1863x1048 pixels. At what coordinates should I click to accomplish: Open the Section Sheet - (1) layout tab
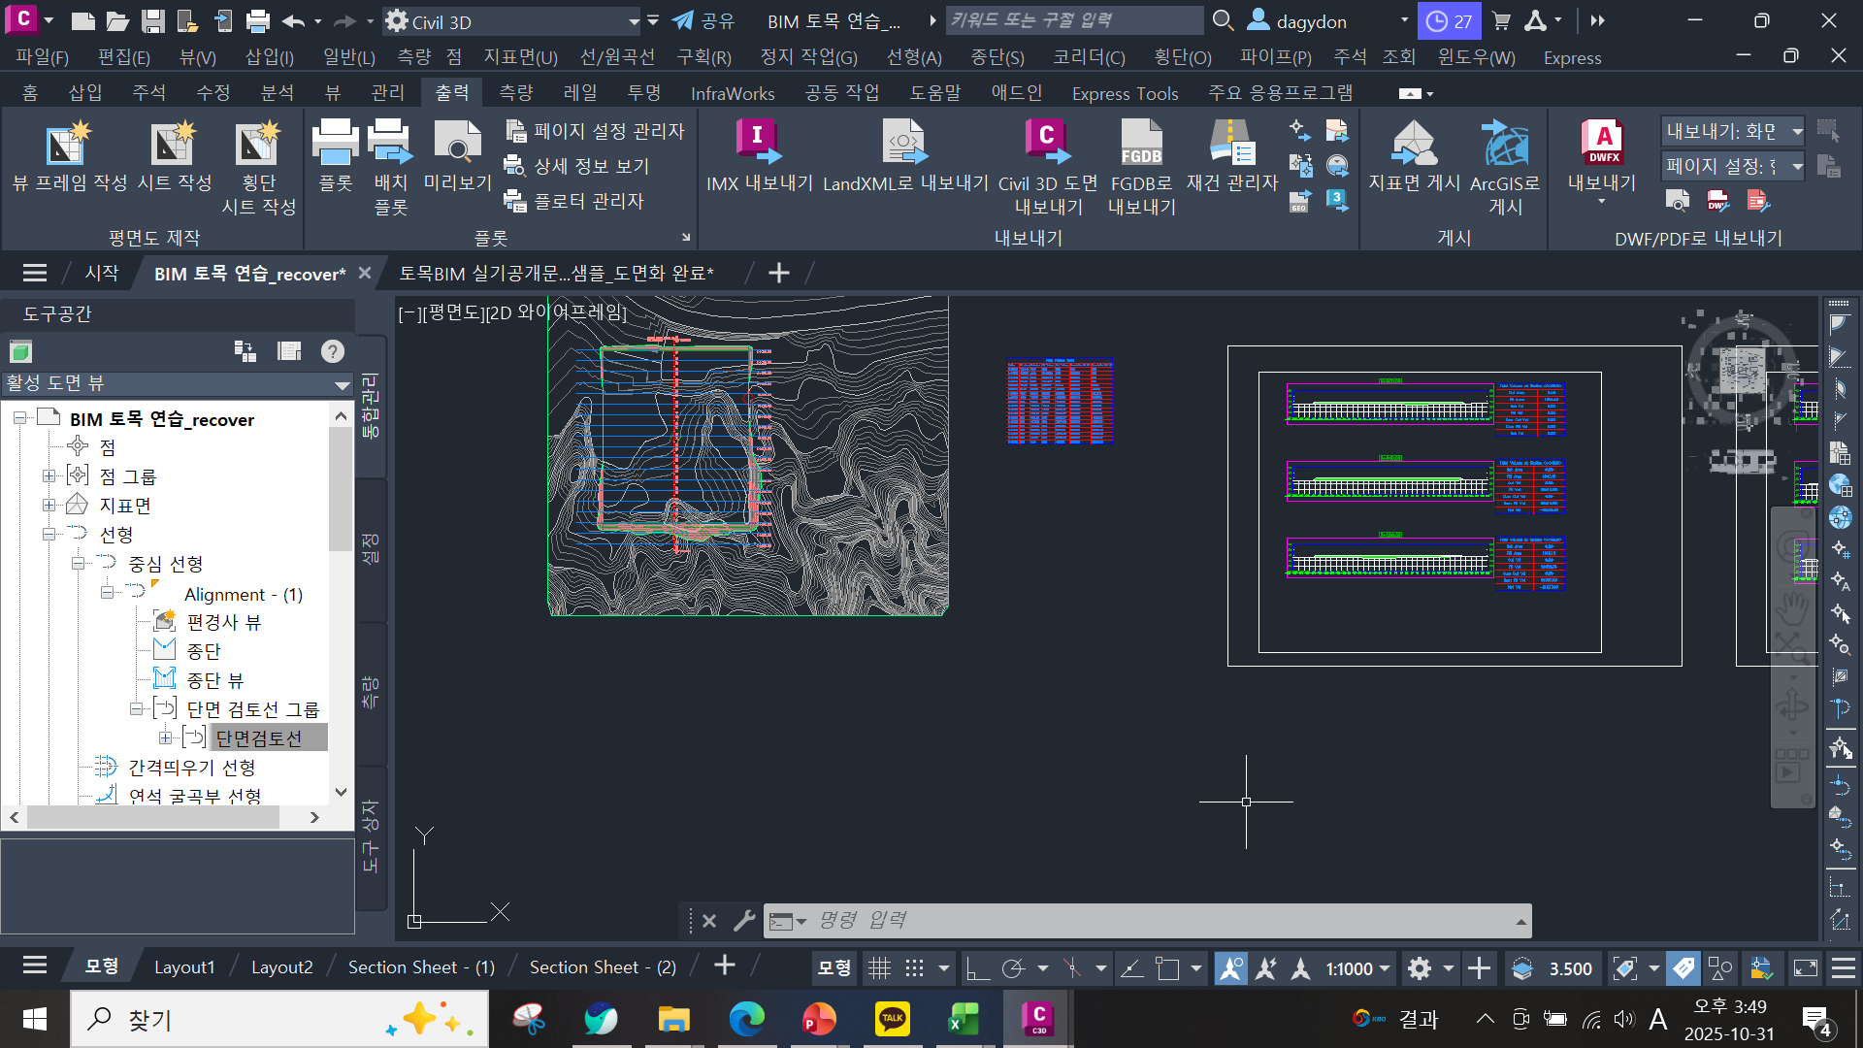[421, 967]
